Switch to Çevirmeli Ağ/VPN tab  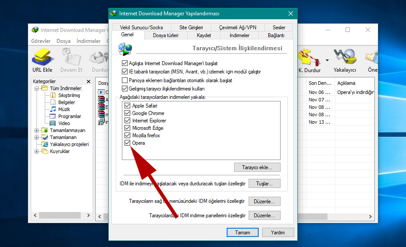(238, 28)
